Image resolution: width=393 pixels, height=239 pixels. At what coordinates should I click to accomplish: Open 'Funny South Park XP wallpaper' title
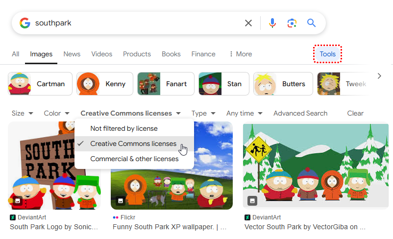tap(170, 227)
